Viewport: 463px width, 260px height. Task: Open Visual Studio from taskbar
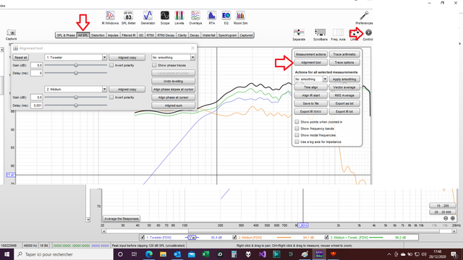click(x=262, y=254)
